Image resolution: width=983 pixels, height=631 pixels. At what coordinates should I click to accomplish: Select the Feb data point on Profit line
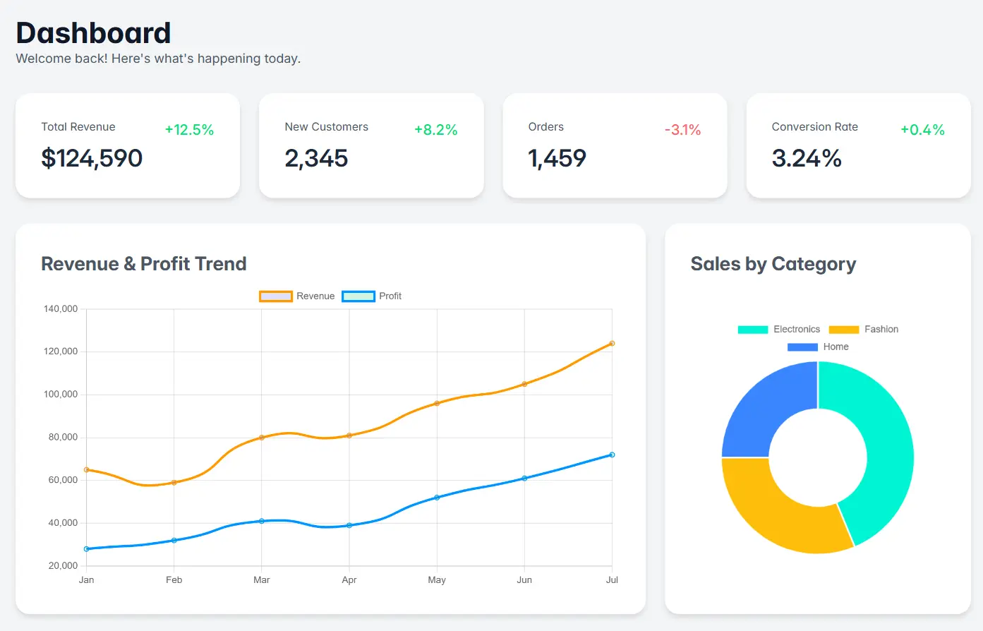[174, 540]
